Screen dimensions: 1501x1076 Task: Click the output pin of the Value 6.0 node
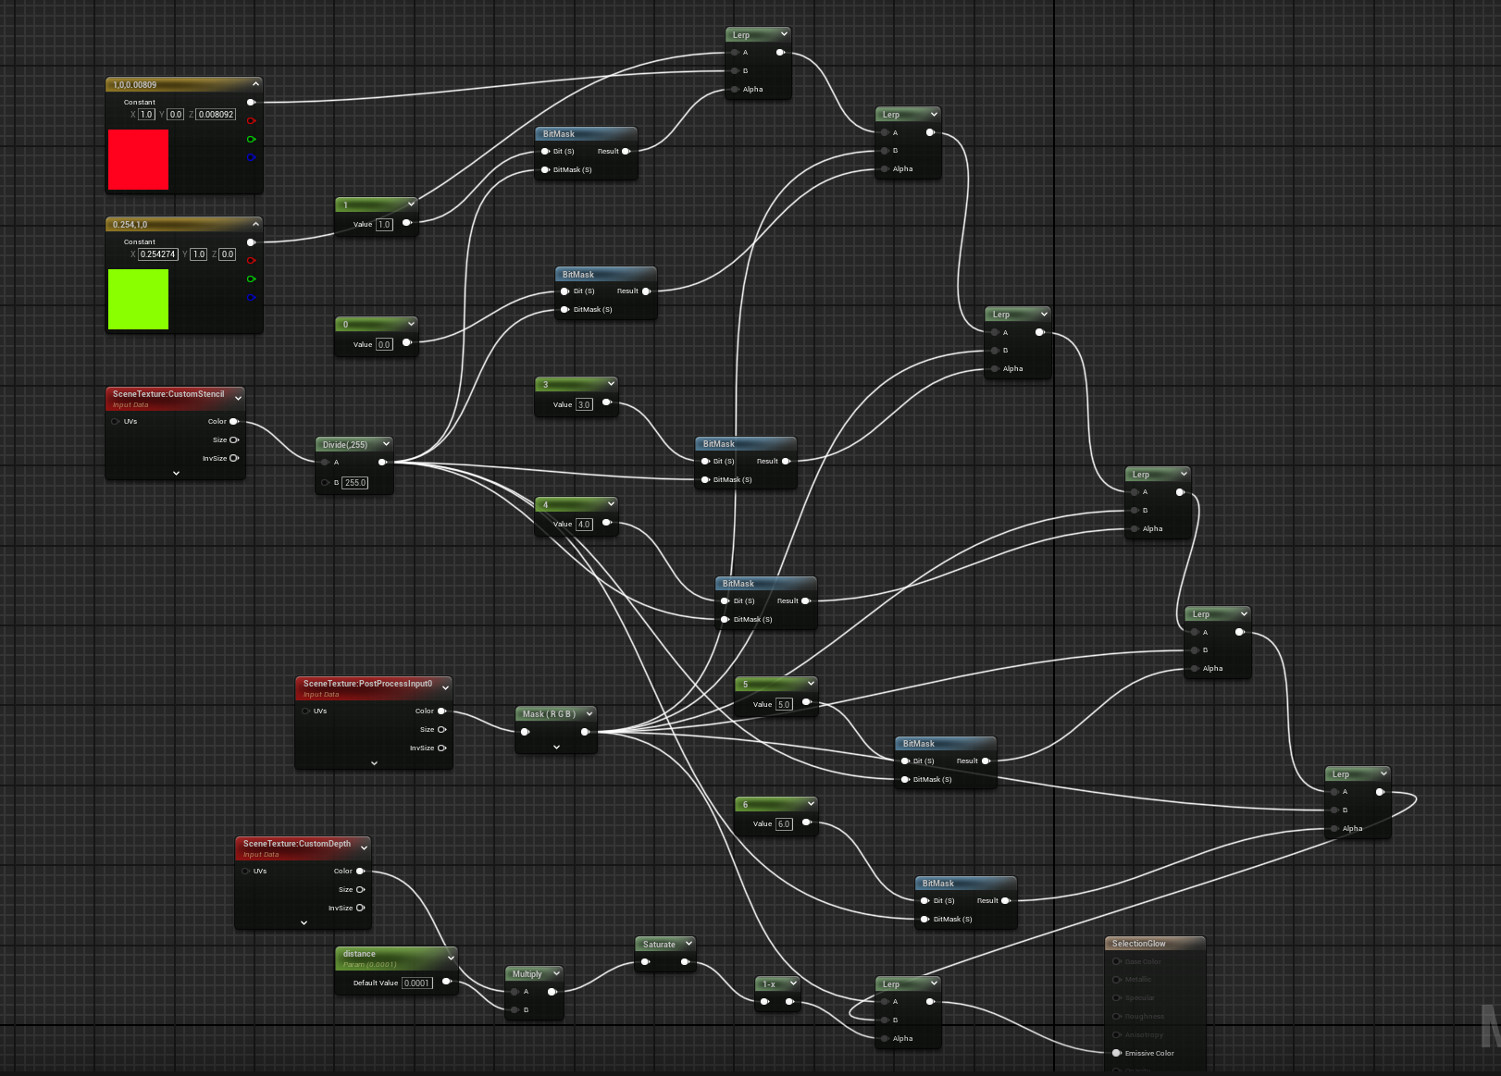click(x=806, y=822)
